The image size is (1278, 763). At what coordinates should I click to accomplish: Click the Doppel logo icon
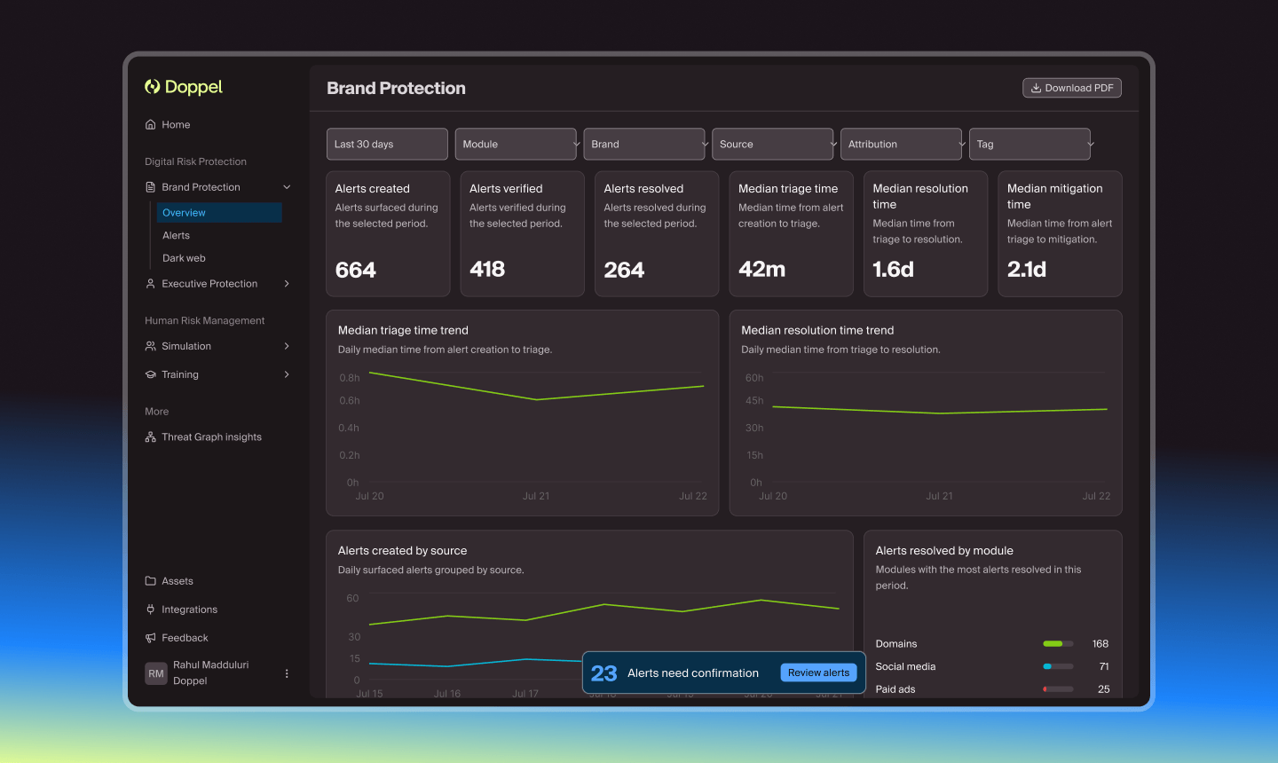point(153,86)
